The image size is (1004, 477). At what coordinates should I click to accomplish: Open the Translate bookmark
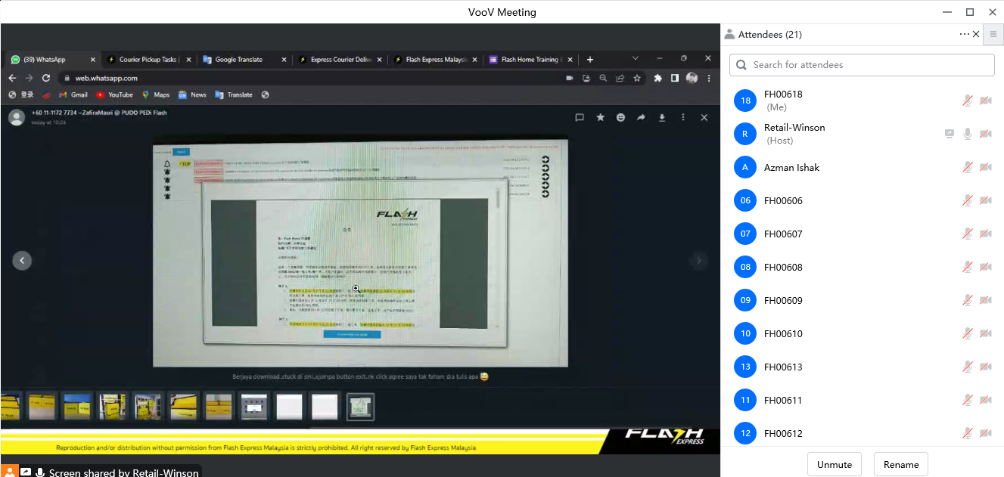[x=234, y=95]
